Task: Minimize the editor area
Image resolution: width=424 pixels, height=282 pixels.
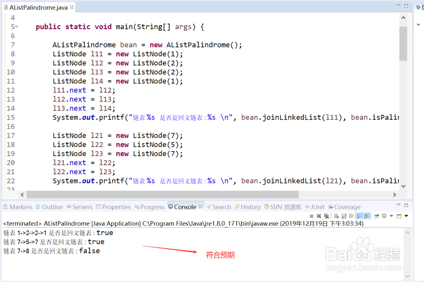Action: pos(399,5)
